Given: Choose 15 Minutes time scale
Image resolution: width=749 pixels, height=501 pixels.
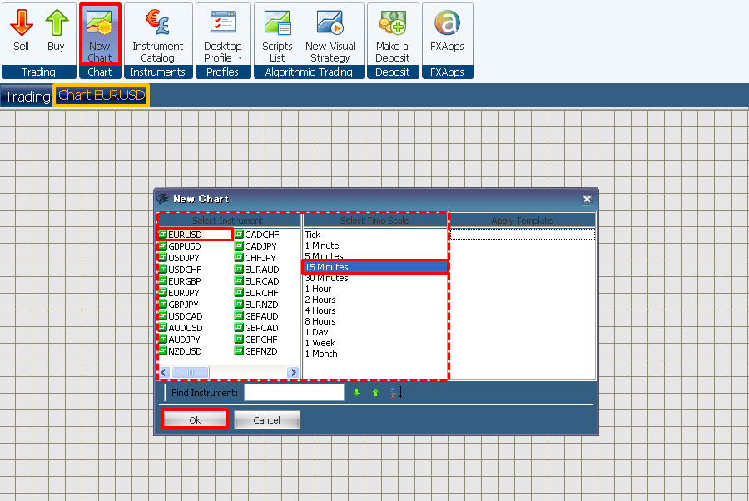Looking at the screenshot, I should tap(375, 267).
